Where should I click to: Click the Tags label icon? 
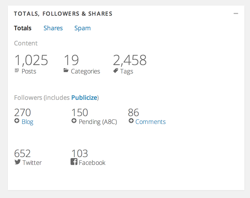pos(115,71)
